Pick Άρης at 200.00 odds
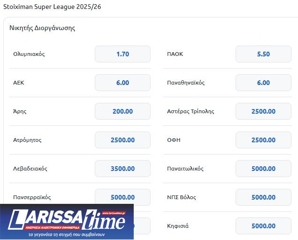Screen dimensions: 298x240 122,111
